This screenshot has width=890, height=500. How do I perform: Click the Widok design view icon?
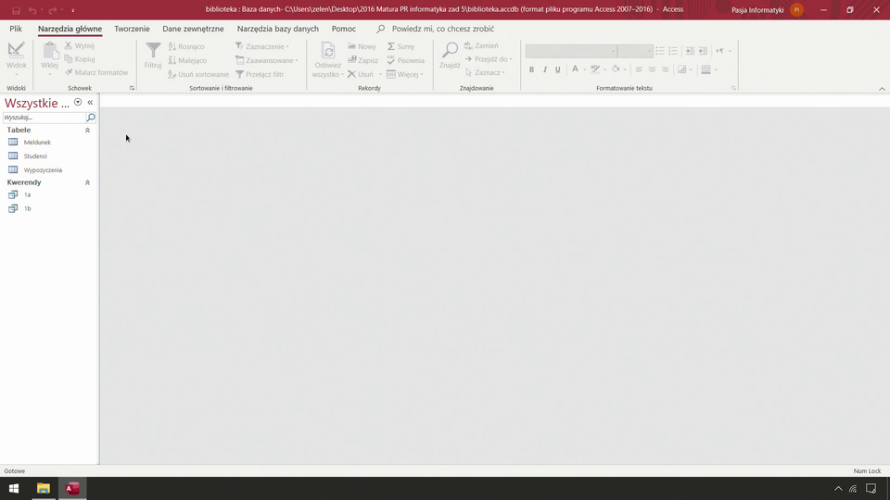pyautogui.click(x=16, y=51)
